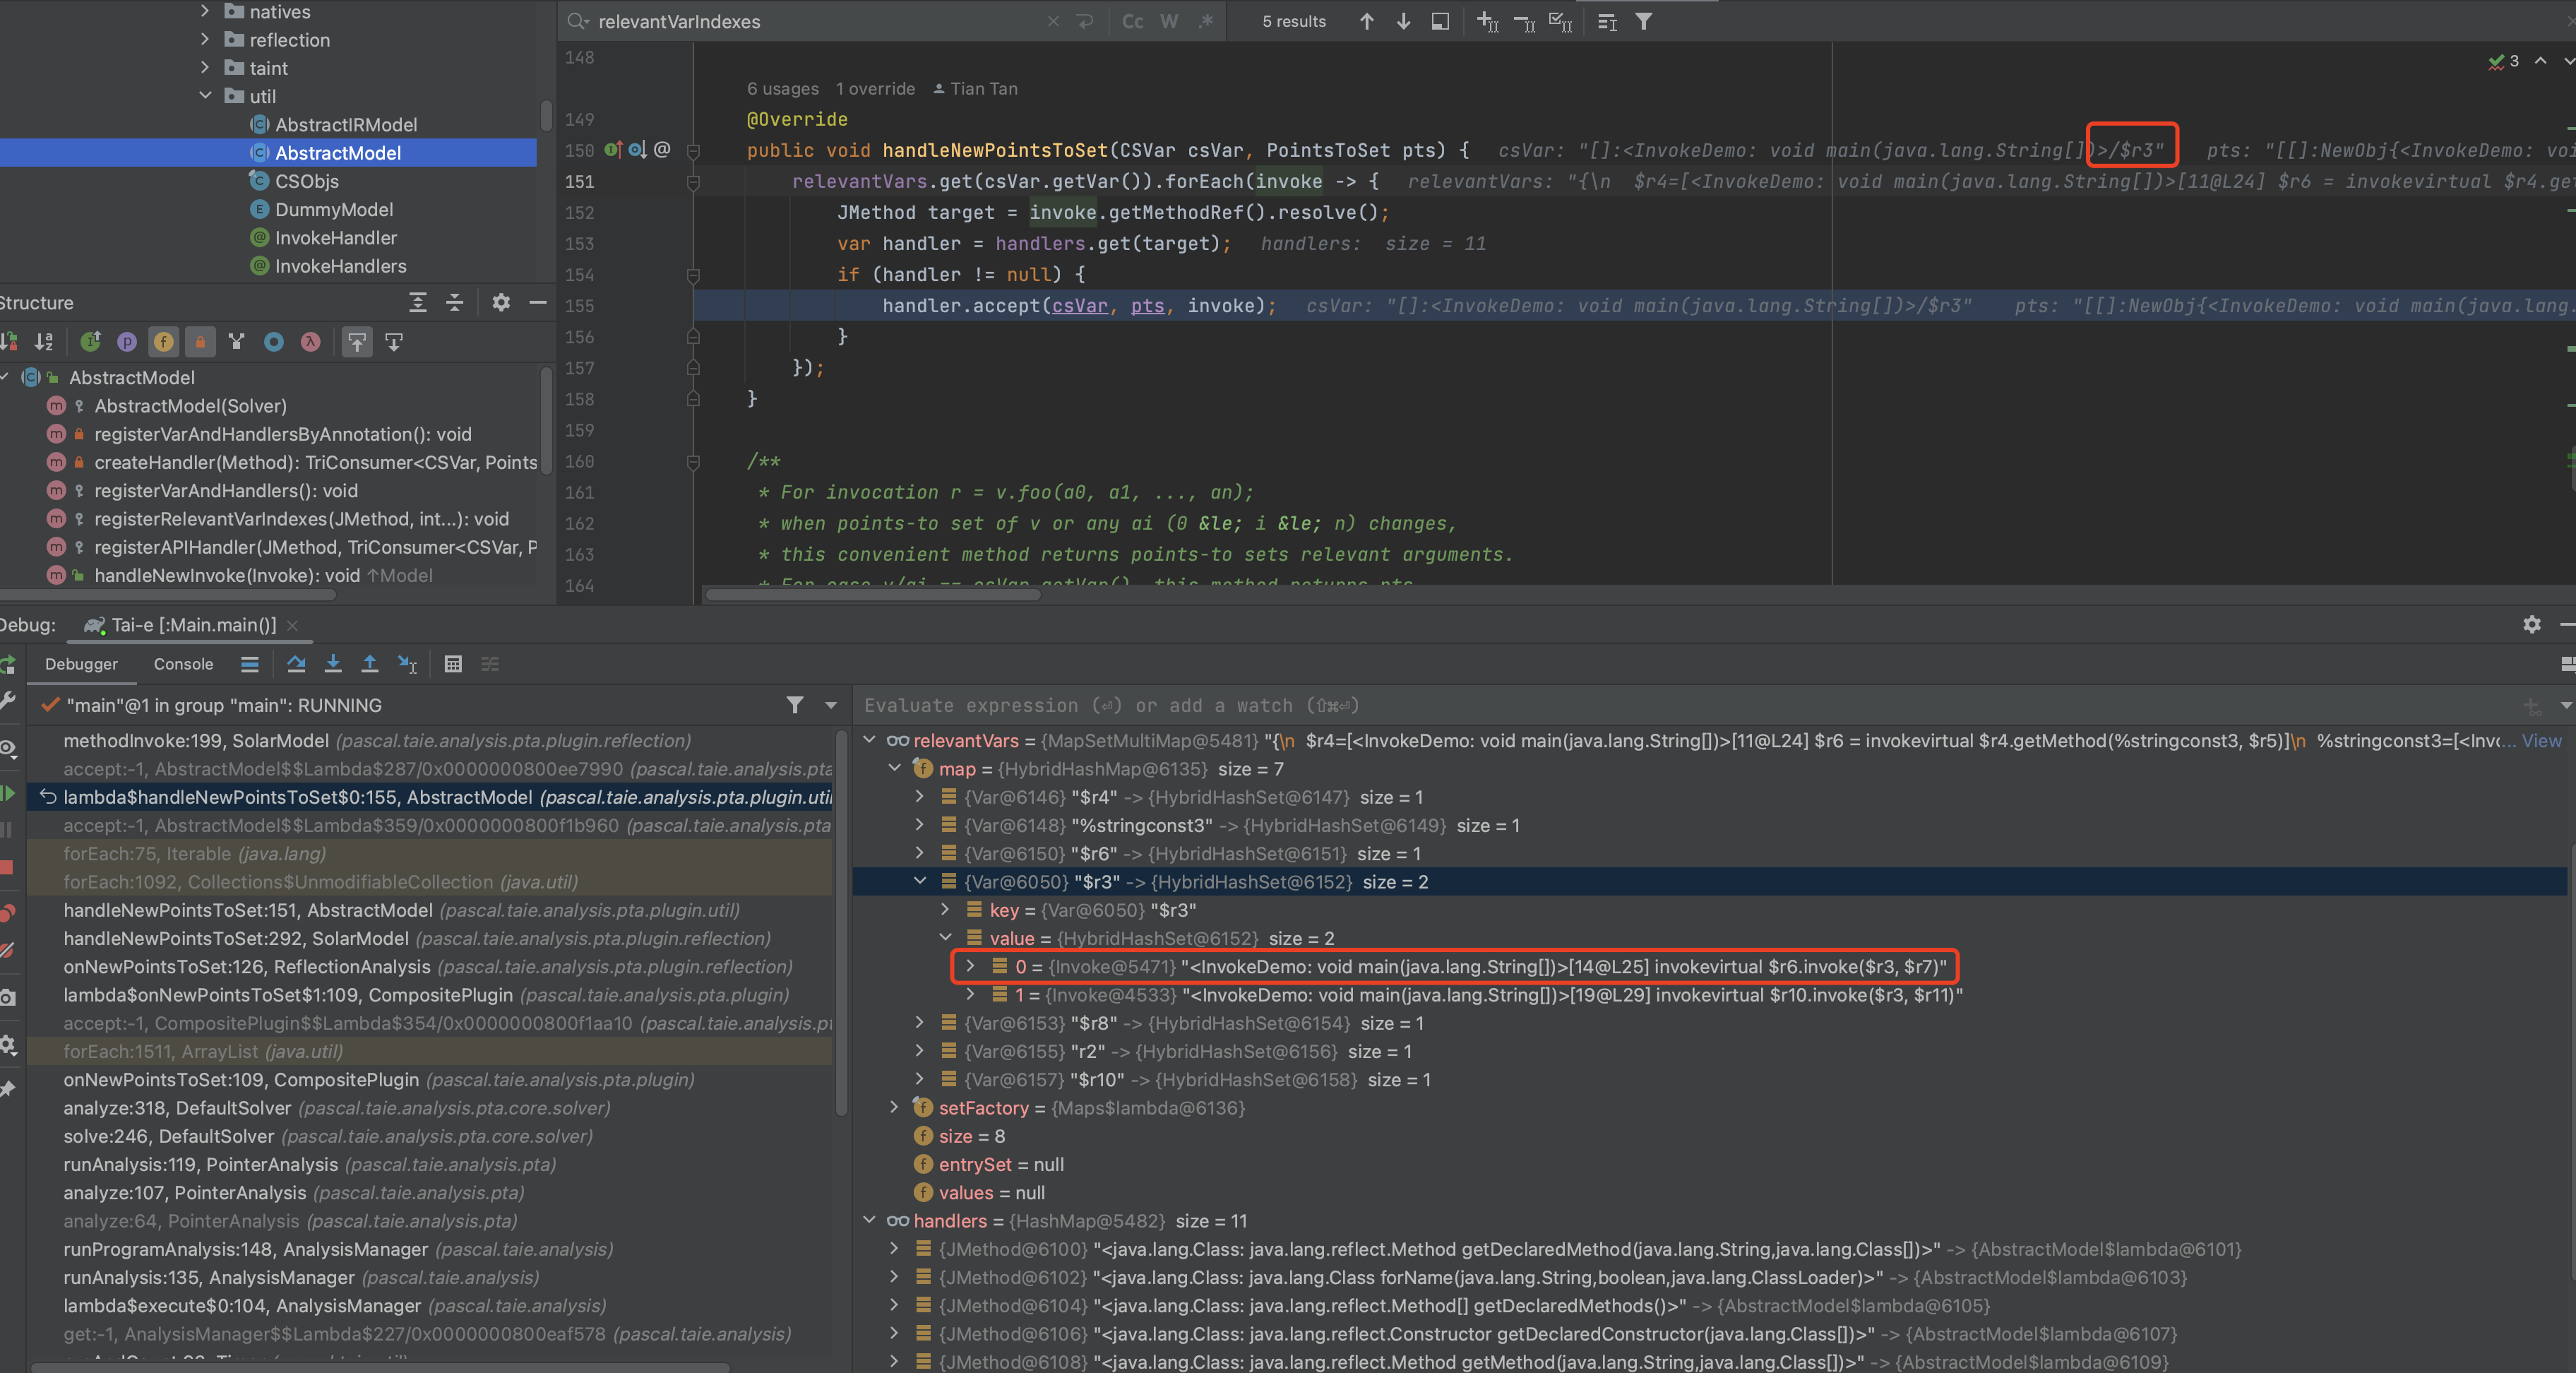Viewport: 2576px width, 1373px height.
Task: Open Evaluate Expression calculator icon
Action: (x=453, y=664)
